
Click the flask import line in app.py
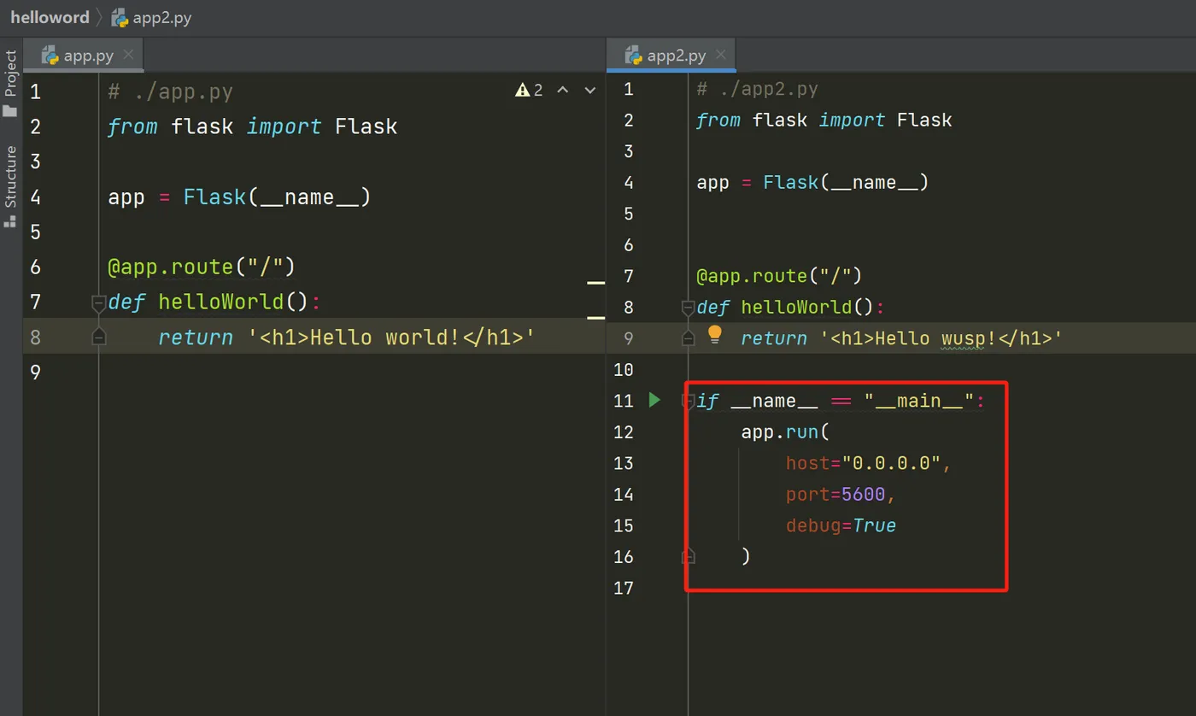(x=252, y=126)
